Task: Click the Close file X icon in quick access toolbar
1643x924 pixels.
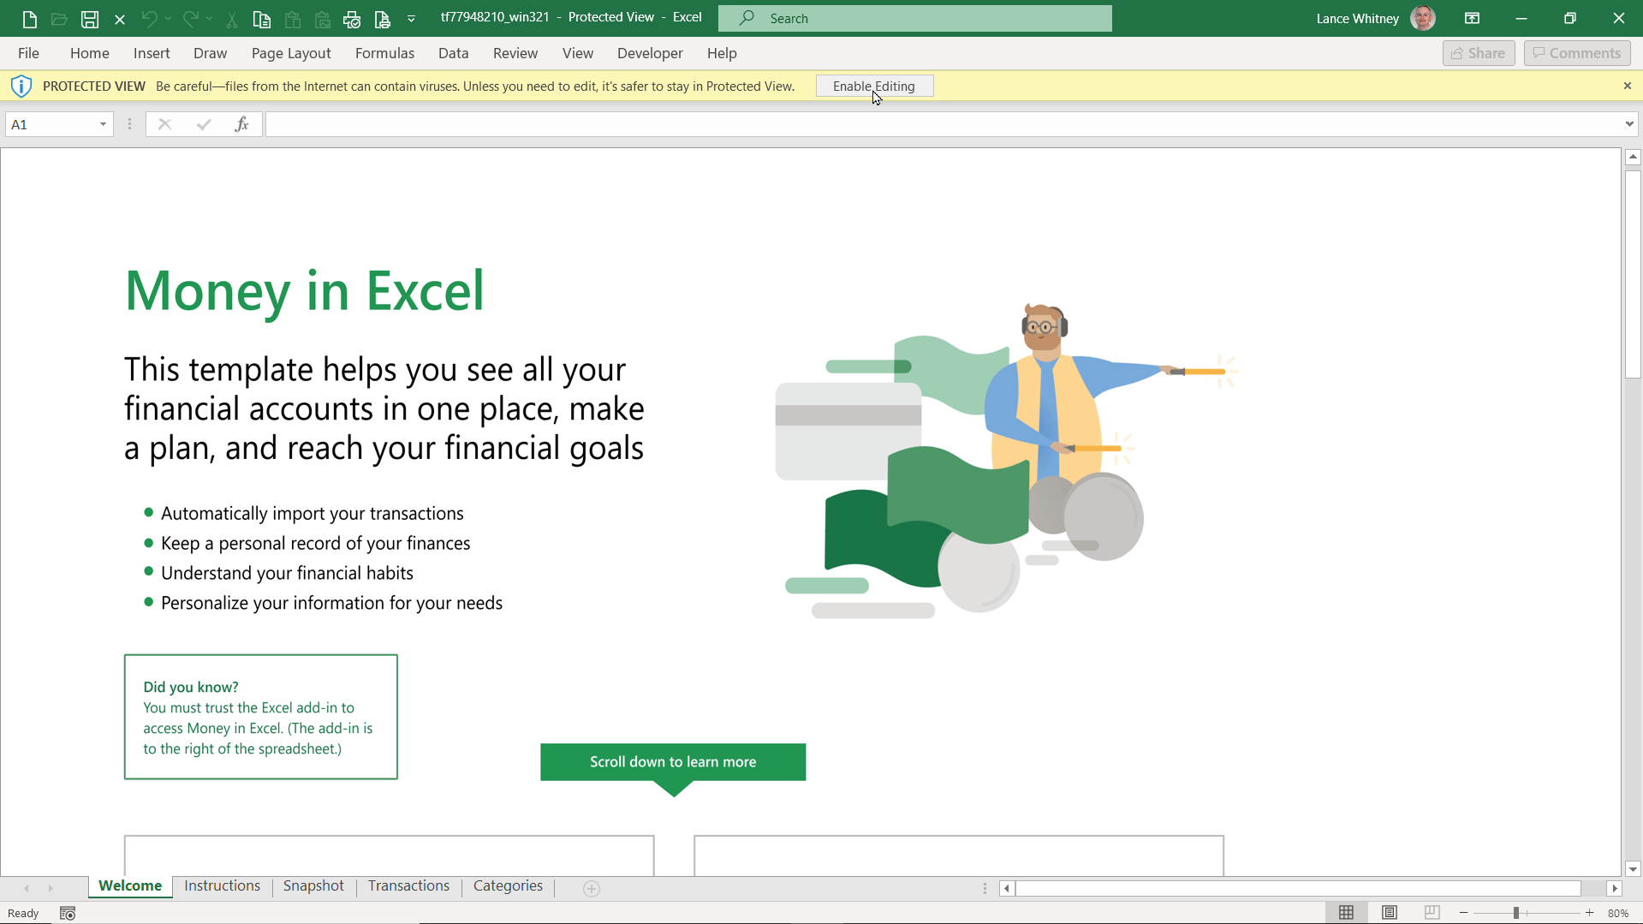Action: pyautogui.click(x=120, y=19)
